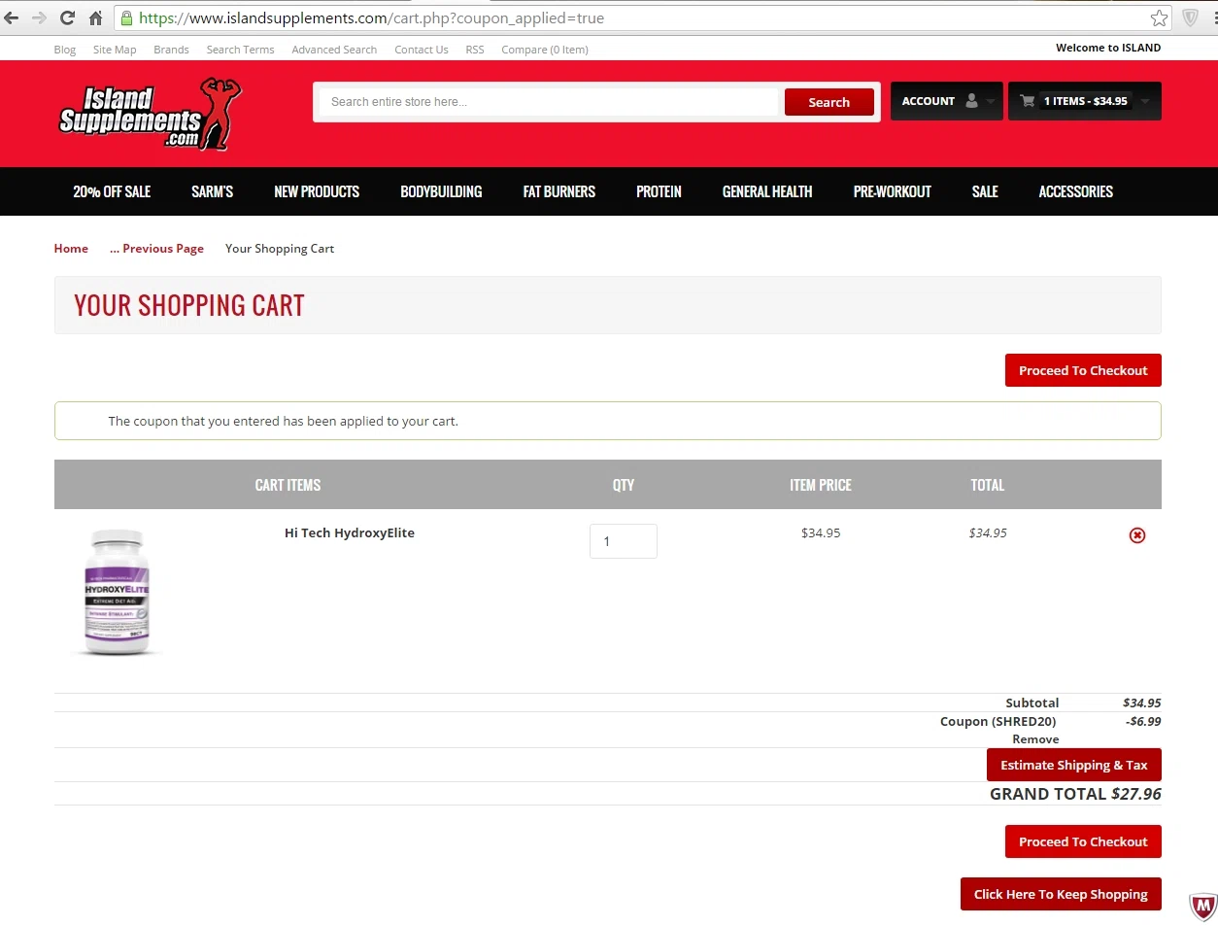Remove the SHRED20 coupon
Viewport: 1218px width, 926px height.
(x=1035, y=739)
